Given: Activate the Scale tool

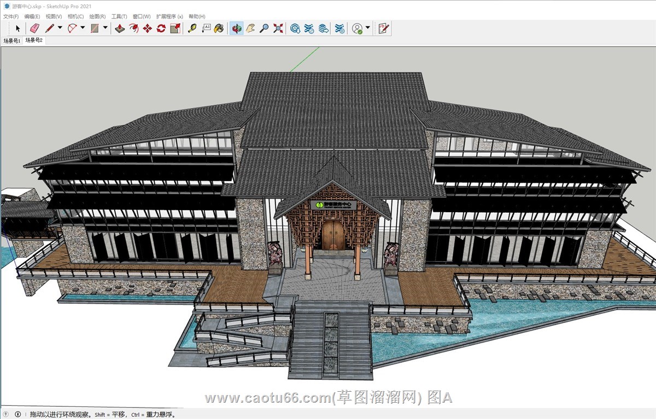Looking at the screenshot, I should tap(175, 28).
